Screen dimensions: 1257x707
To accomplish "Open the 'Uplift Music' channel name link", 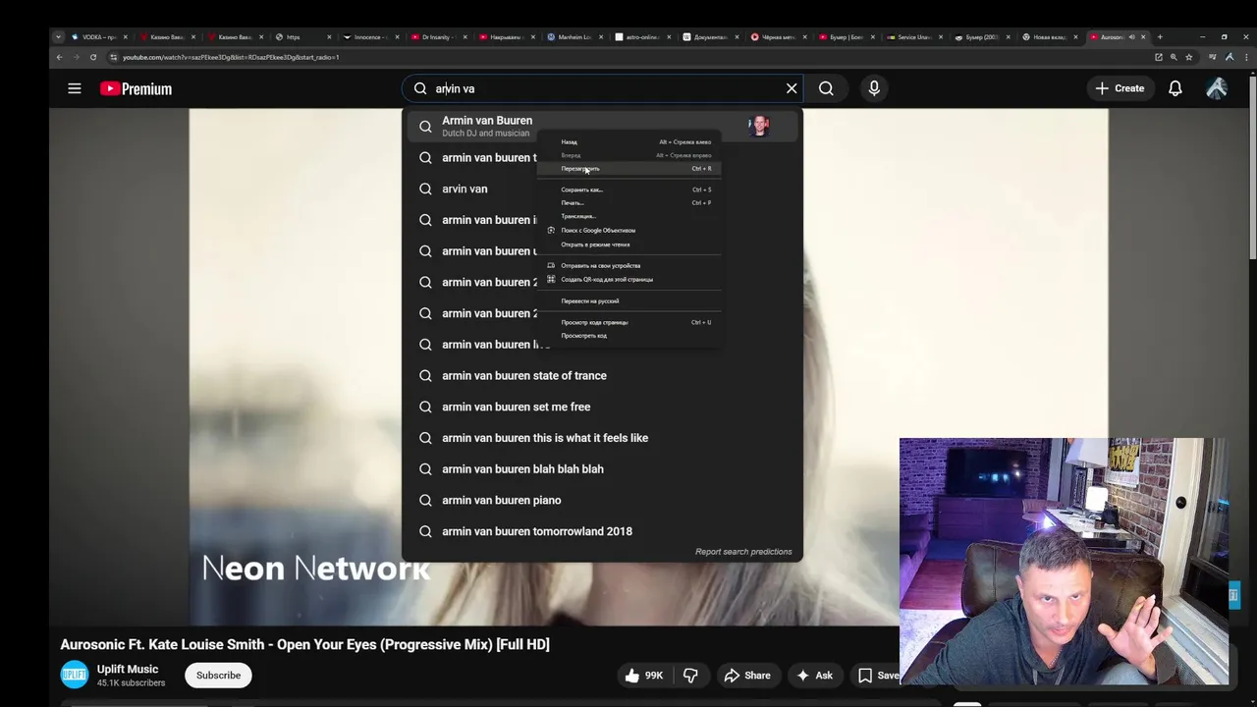I will pyautogui.click(x=128, y=669).
